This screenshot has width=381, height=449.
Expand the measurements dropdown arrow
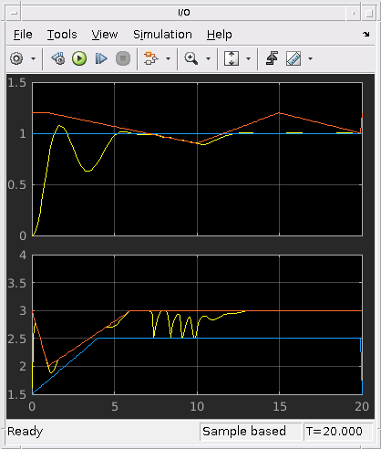point(310,58)
